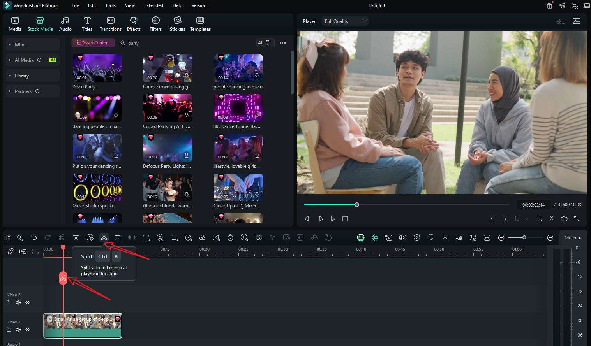This screenshot has width=591, height=346.
Task: Select the Small Asian group clip on timeline
Action: 83,326
